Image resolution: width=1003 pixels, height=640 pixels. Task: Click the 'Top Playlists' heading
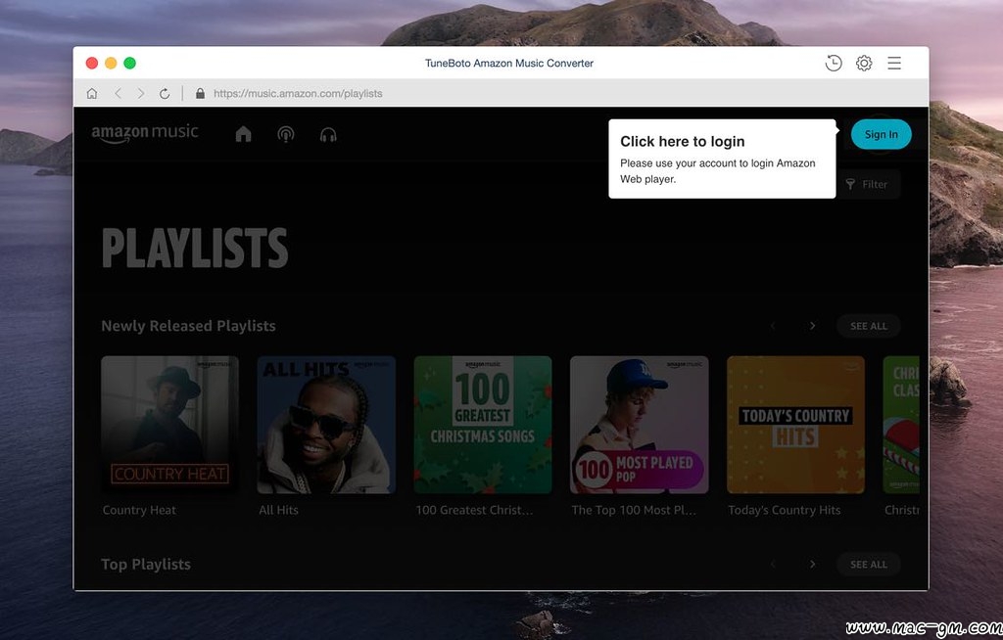pos(146,565)
